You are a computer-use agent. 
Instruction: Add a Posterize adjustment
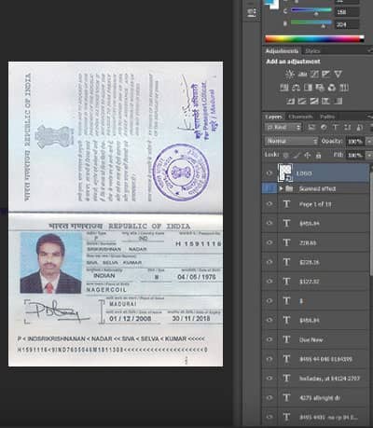(x=302, y=101)
